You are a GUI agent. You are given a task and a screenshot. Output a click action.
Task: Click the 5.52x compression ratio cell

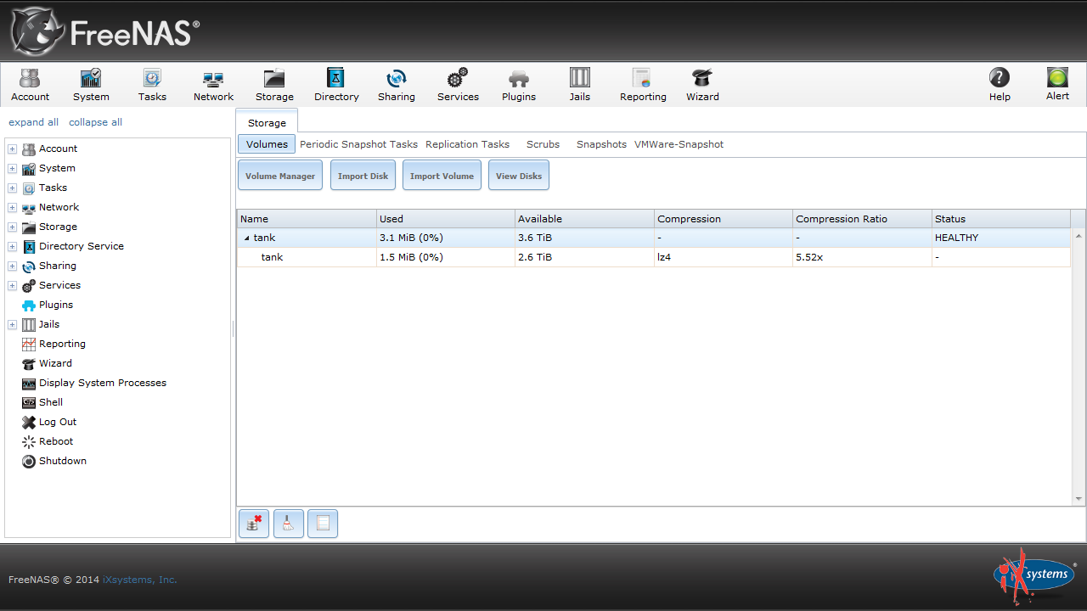pos(862,257)
